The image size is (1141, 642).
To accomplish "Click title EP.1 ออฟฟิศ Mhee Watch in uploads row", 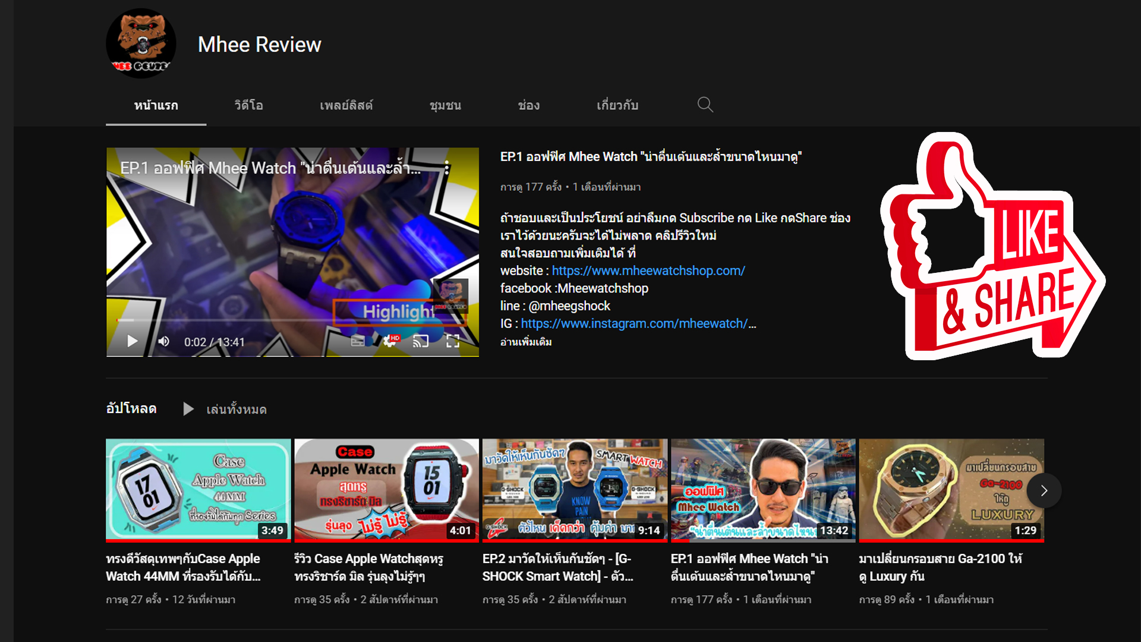I will point(749,567).
